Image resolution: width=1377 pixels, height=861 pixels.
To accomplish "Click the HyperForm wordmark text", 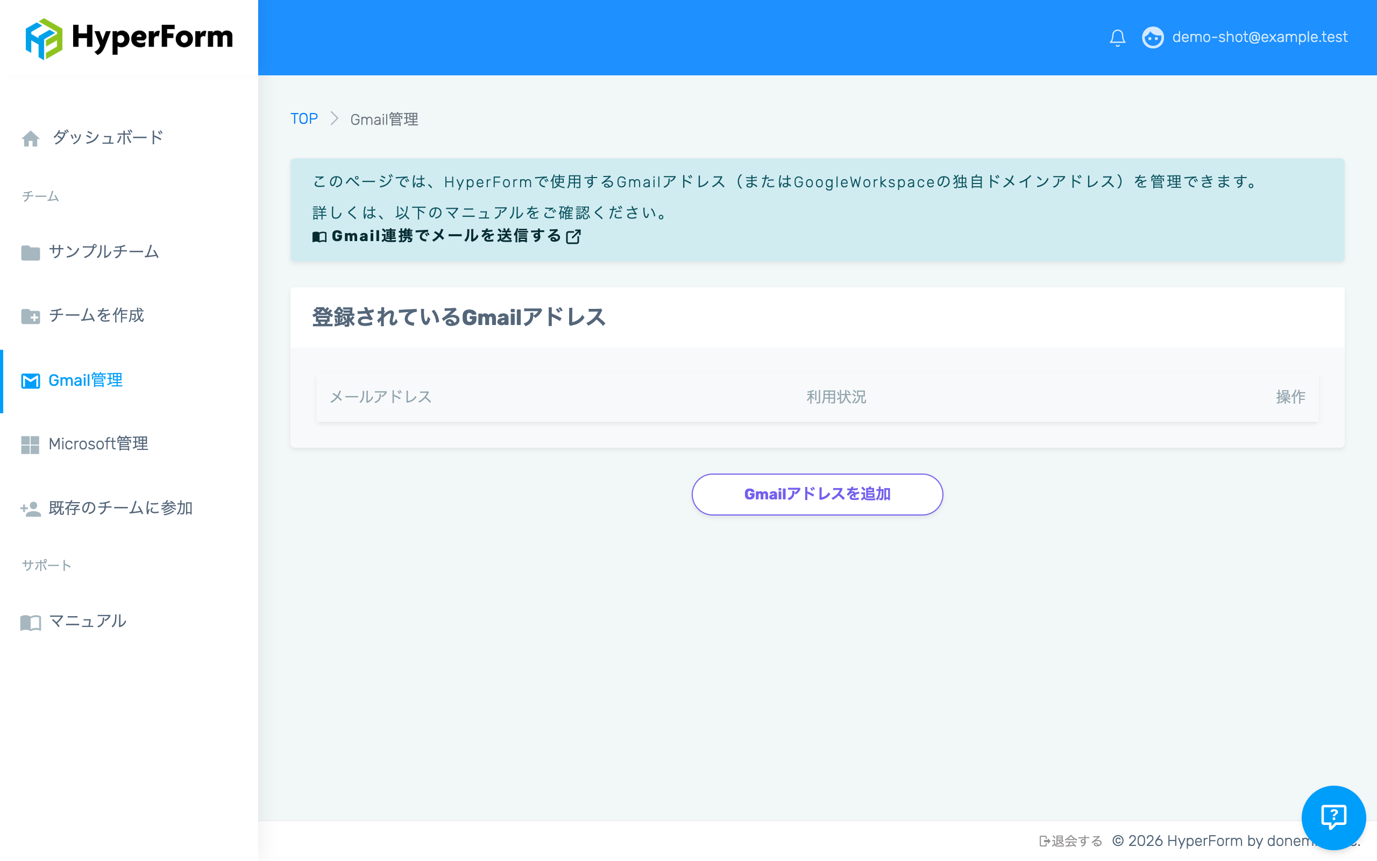I will pyautogui.click(x=153, y=38).
